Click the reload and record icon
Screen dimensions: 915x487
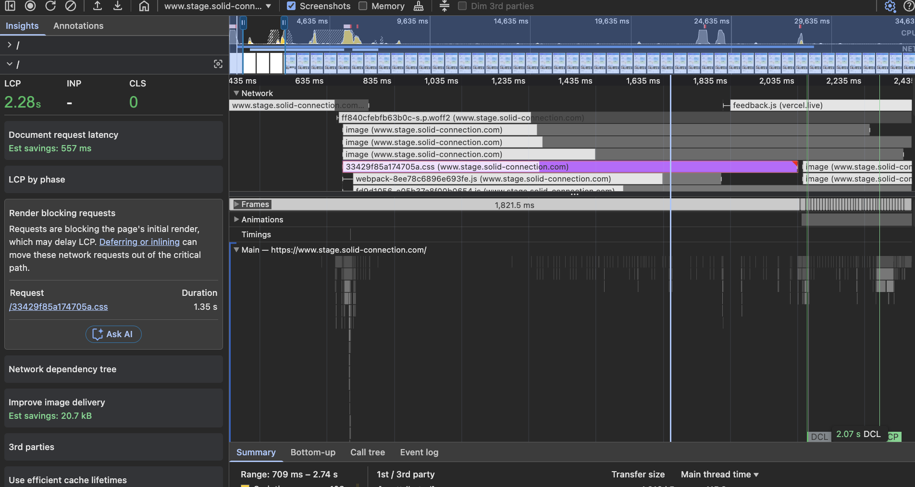coord(50,6)
